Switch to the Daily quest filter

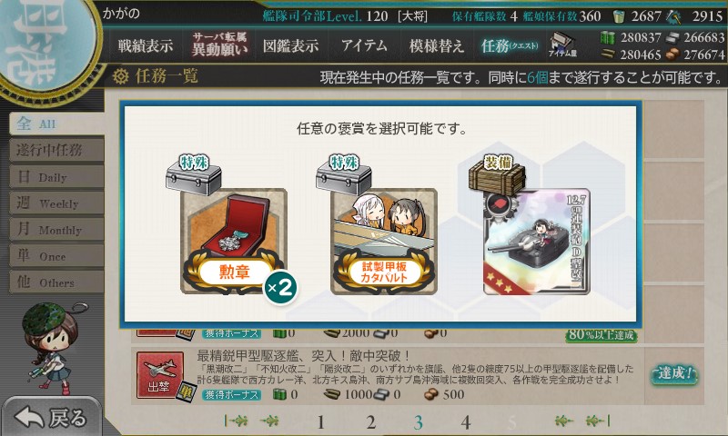click(x=56, y=177)
